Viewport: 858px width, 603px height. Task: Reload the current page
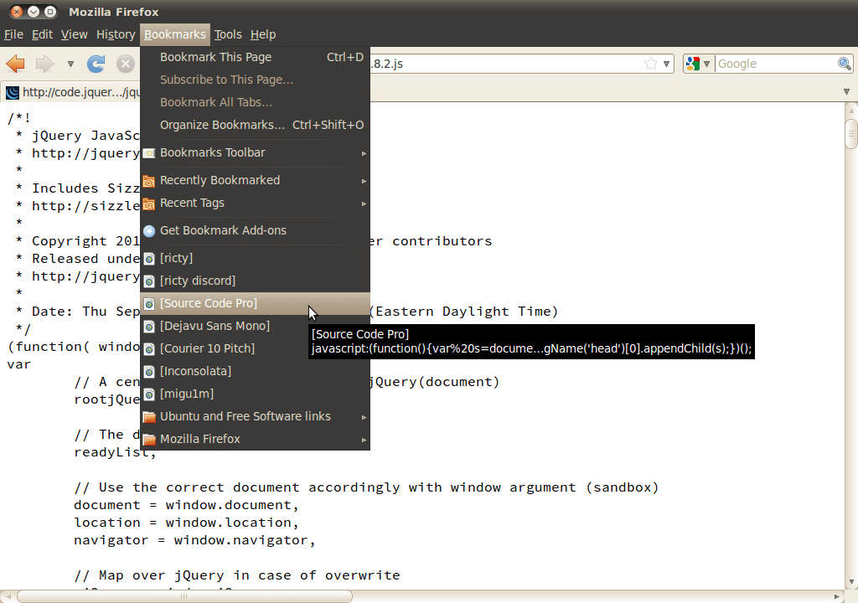[x=96, y=63]
